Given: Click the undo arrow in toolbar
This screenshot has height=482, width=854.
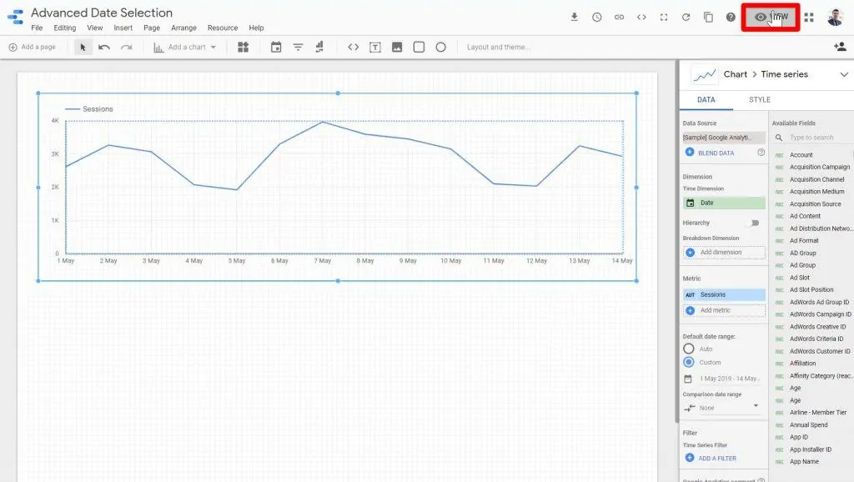Looking at the screenshot, I should pos(104,48).
